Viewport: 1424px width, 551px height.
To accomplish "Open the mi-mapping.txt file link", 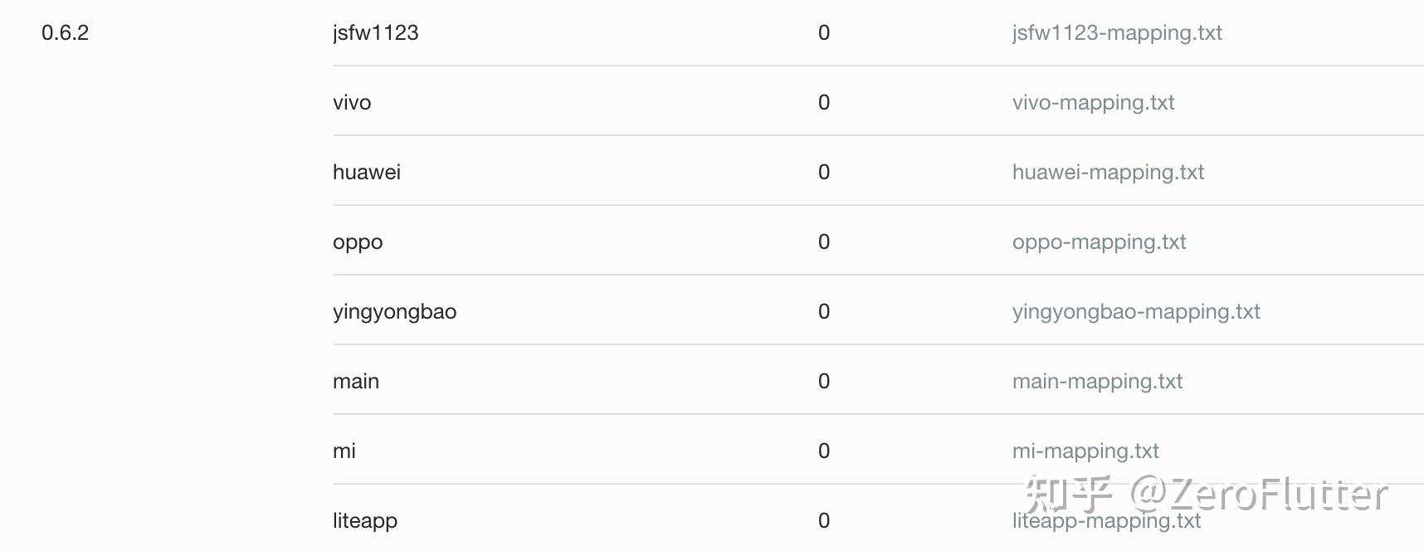I will click(x=1085, y=451).
